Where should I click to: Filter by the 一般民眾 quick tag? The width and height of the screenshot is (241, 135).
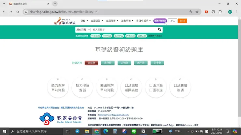pyautogui.click(x=95, y=36)
